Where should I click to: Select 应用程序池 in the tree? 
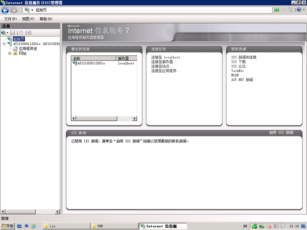click(28, 49)
